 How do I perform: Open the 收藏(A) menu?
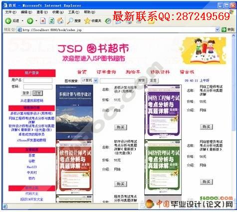[x=58, y=12]
